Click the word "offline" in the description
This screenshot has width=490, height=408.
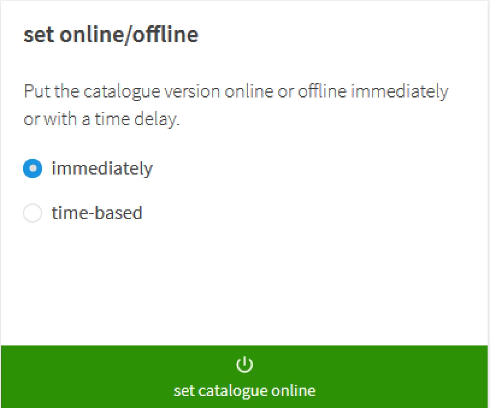(322, 91)
